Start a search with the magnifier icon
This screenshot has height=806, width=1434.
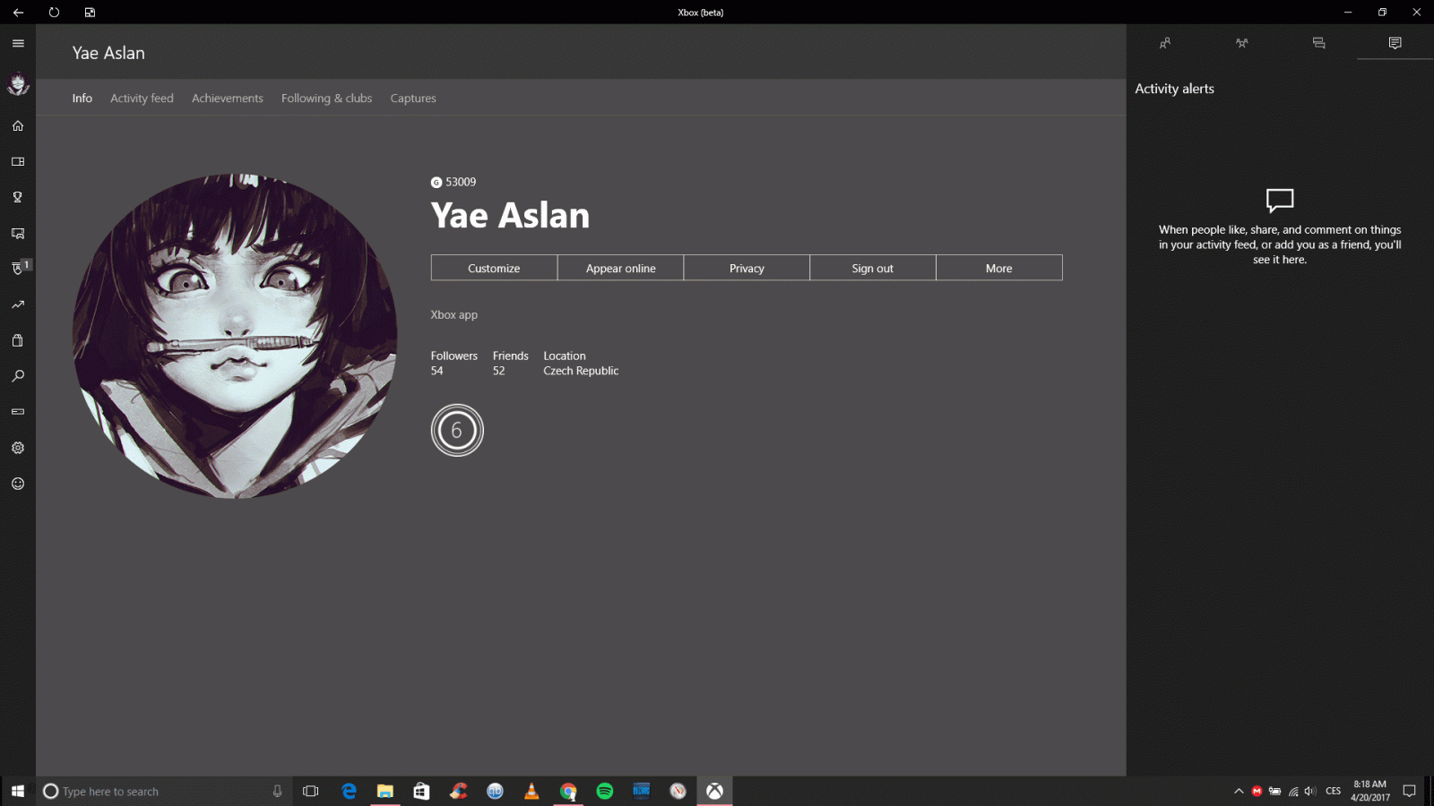coord(17,376)
